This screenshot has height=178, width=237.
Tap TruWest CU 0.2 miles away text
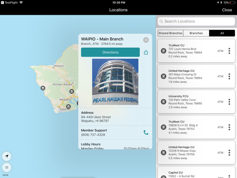tap(178, 56)
